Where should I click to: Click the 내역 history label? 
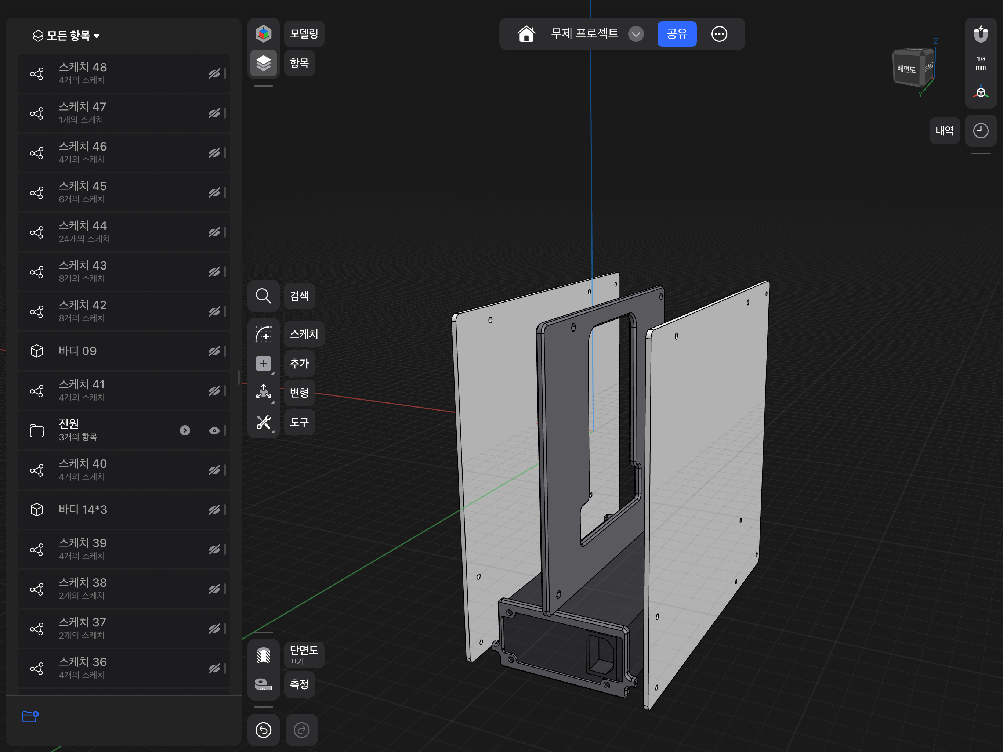(x=945, y=131)
